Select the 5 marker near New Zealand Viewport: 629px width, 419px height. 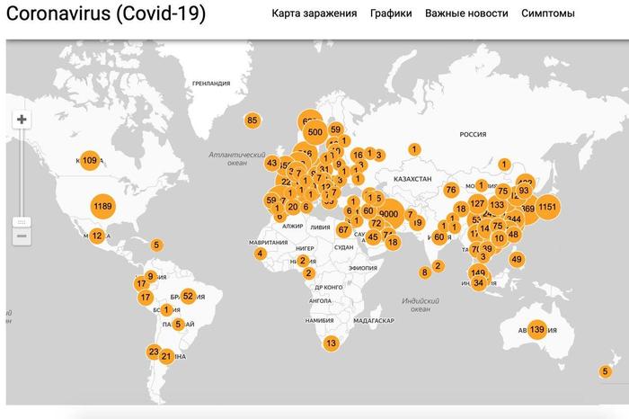point(605,371)
